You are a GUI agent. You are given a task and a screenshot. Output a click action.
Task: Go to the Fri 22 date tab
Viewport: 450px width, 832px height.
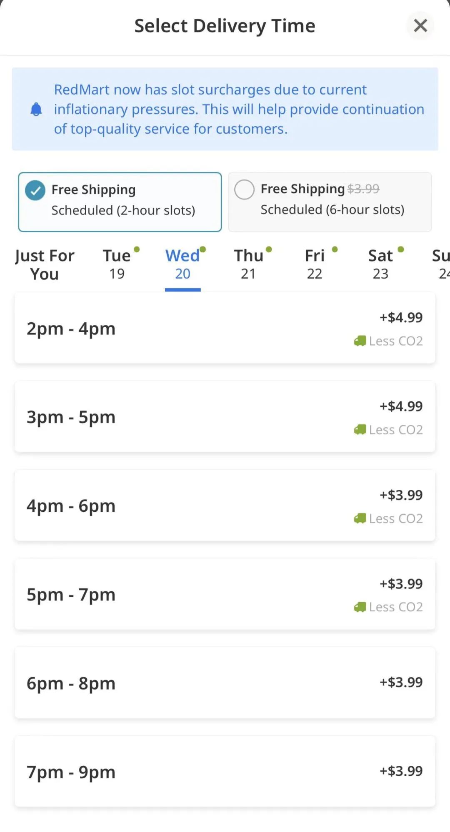(315, 265)
